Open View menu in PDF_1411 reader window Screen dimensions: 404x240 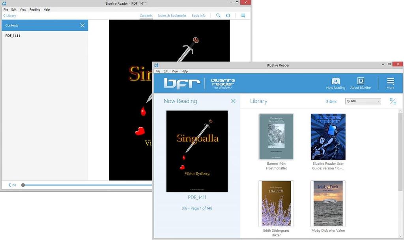(x=23, y=9)
